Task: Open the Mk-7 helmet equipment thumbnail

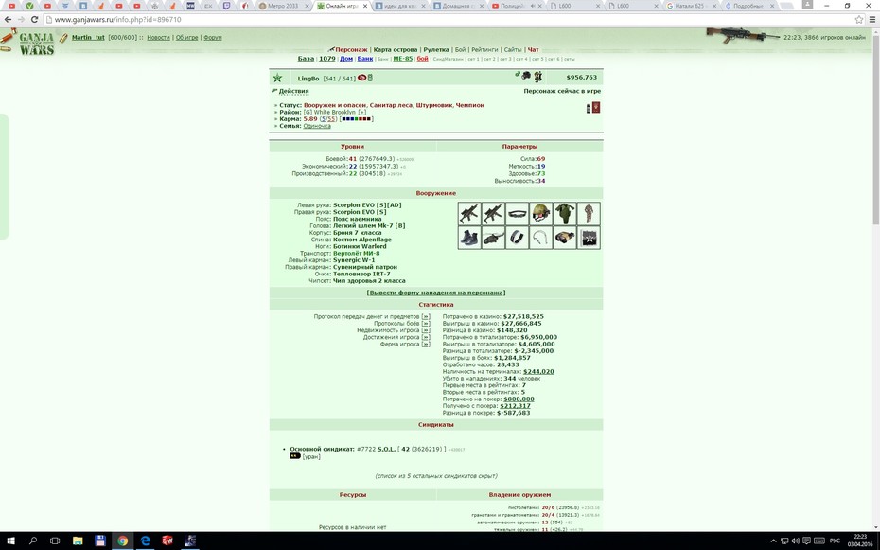Action: pyautogui.click(x=540, y=214)
